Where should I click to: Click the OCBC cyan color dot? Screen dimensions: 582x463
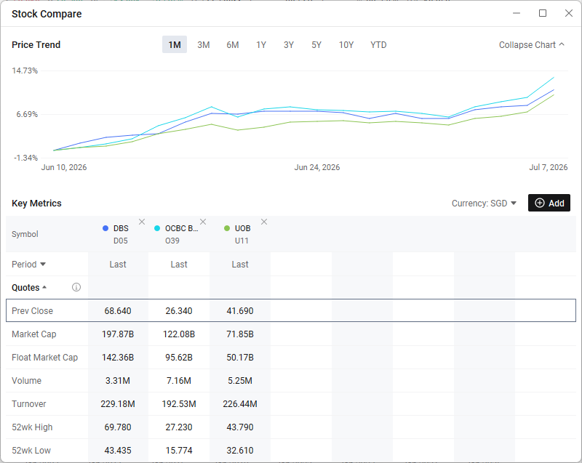[x=157, y=228]
